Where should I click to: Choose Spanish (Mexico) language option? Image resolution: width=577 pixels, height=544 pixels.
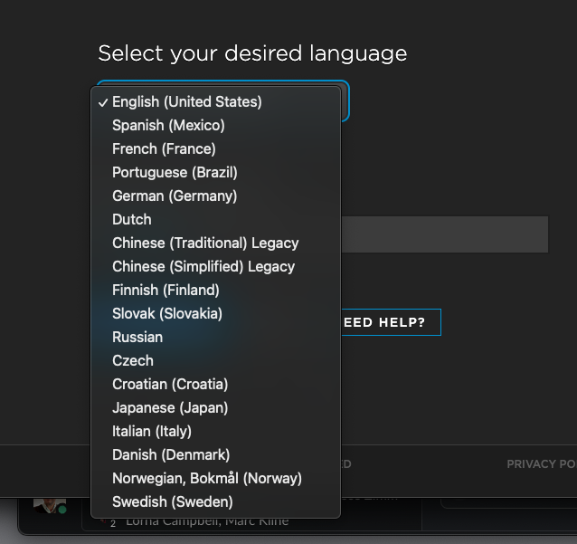[x=168, y=125]
